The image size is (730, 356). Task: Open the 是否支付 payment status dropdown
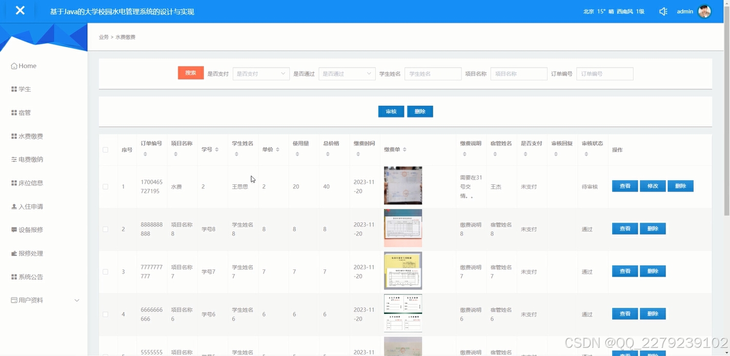click(x=261, y=73)
